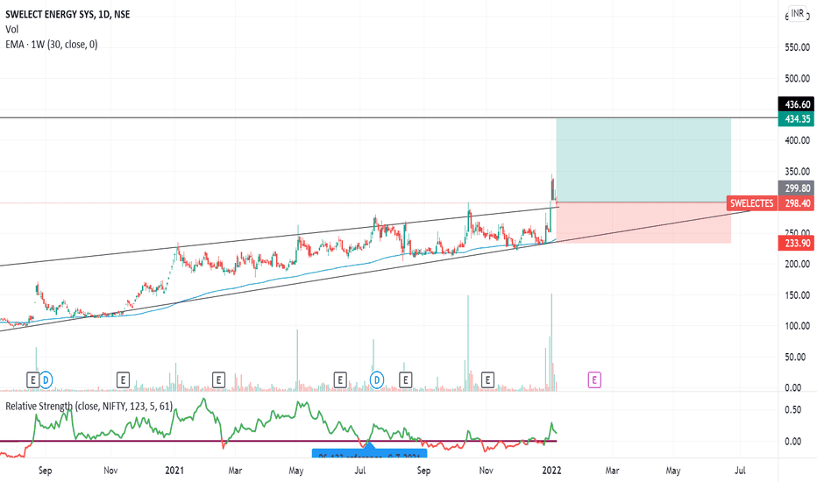Click Relative Strength indicator legend
Viewport: 817px width, 482px height.
89,406
